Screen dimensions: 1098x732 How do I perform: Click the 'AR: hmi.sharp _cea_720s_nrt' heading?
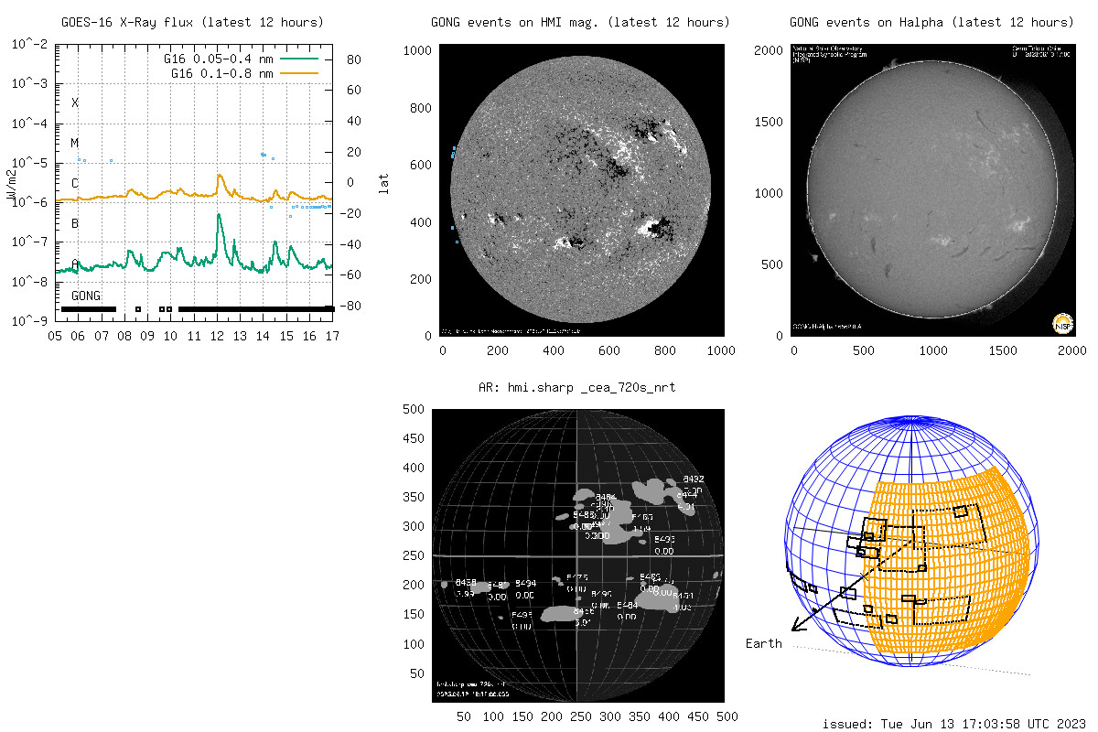(x=577, y=388)
